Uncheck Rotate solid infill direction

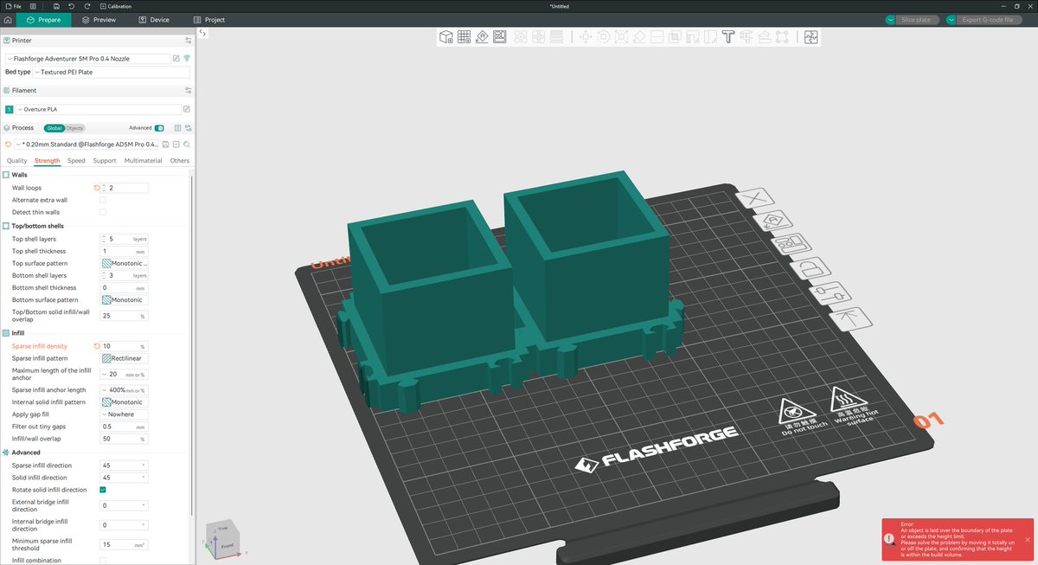(x=103, y=490)
